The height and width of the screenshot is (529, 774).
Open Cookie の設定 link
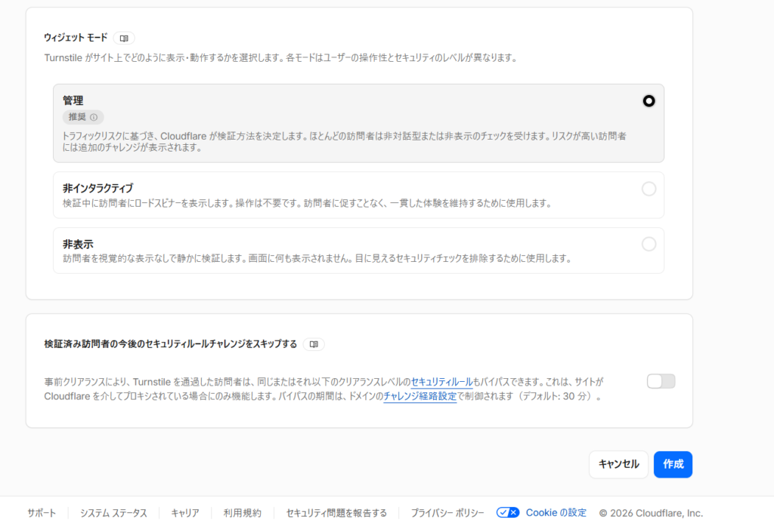pyautogui.click(x=556, y=512)
